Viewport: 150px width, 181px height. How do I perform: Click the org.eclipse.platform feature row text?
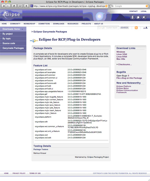click(43, 117)
